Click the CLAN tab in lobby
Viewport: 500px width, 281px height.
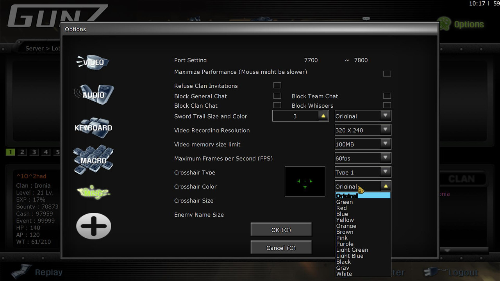[x=462, y=179]
